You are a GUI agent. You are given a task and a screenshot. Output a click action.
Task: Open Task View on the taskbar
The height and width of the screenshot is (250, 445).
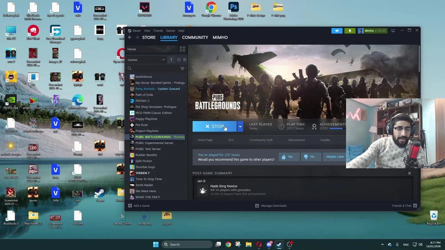click(x=218, y=244)
